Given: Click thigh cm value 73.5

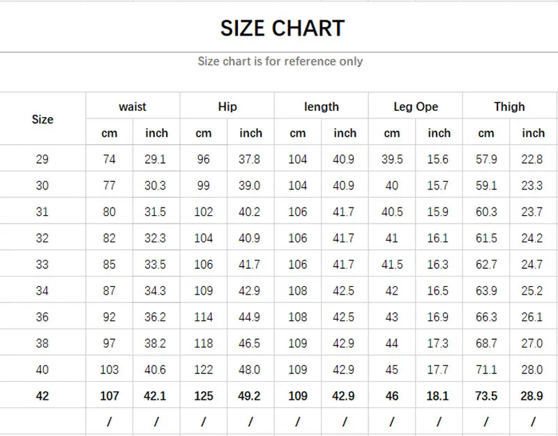Looking at the screenshot, I should [x=486, y=396].
